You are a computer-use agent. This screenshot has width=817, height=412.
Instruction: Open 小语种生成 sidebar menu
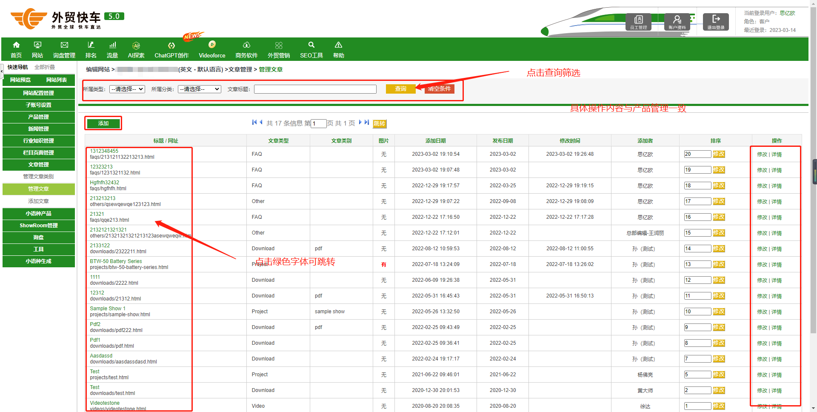click(39, 261)
